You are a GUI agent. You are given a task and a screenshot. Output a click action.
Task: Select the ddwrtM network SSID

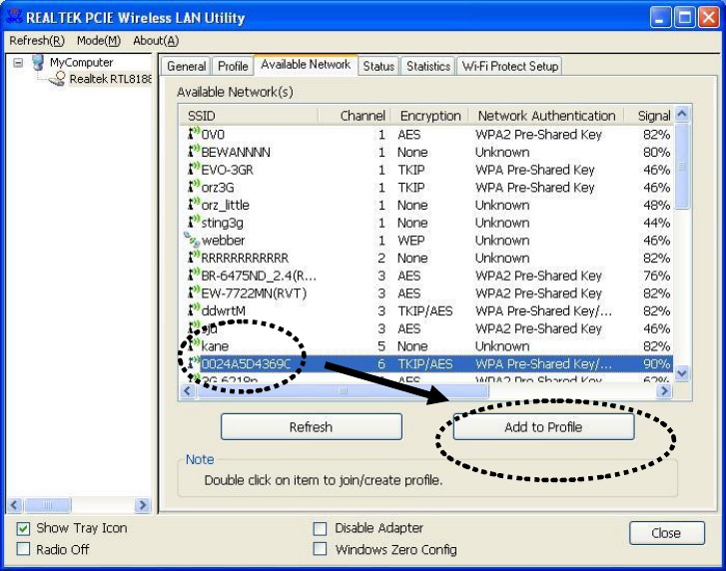(x=223, y=310)
